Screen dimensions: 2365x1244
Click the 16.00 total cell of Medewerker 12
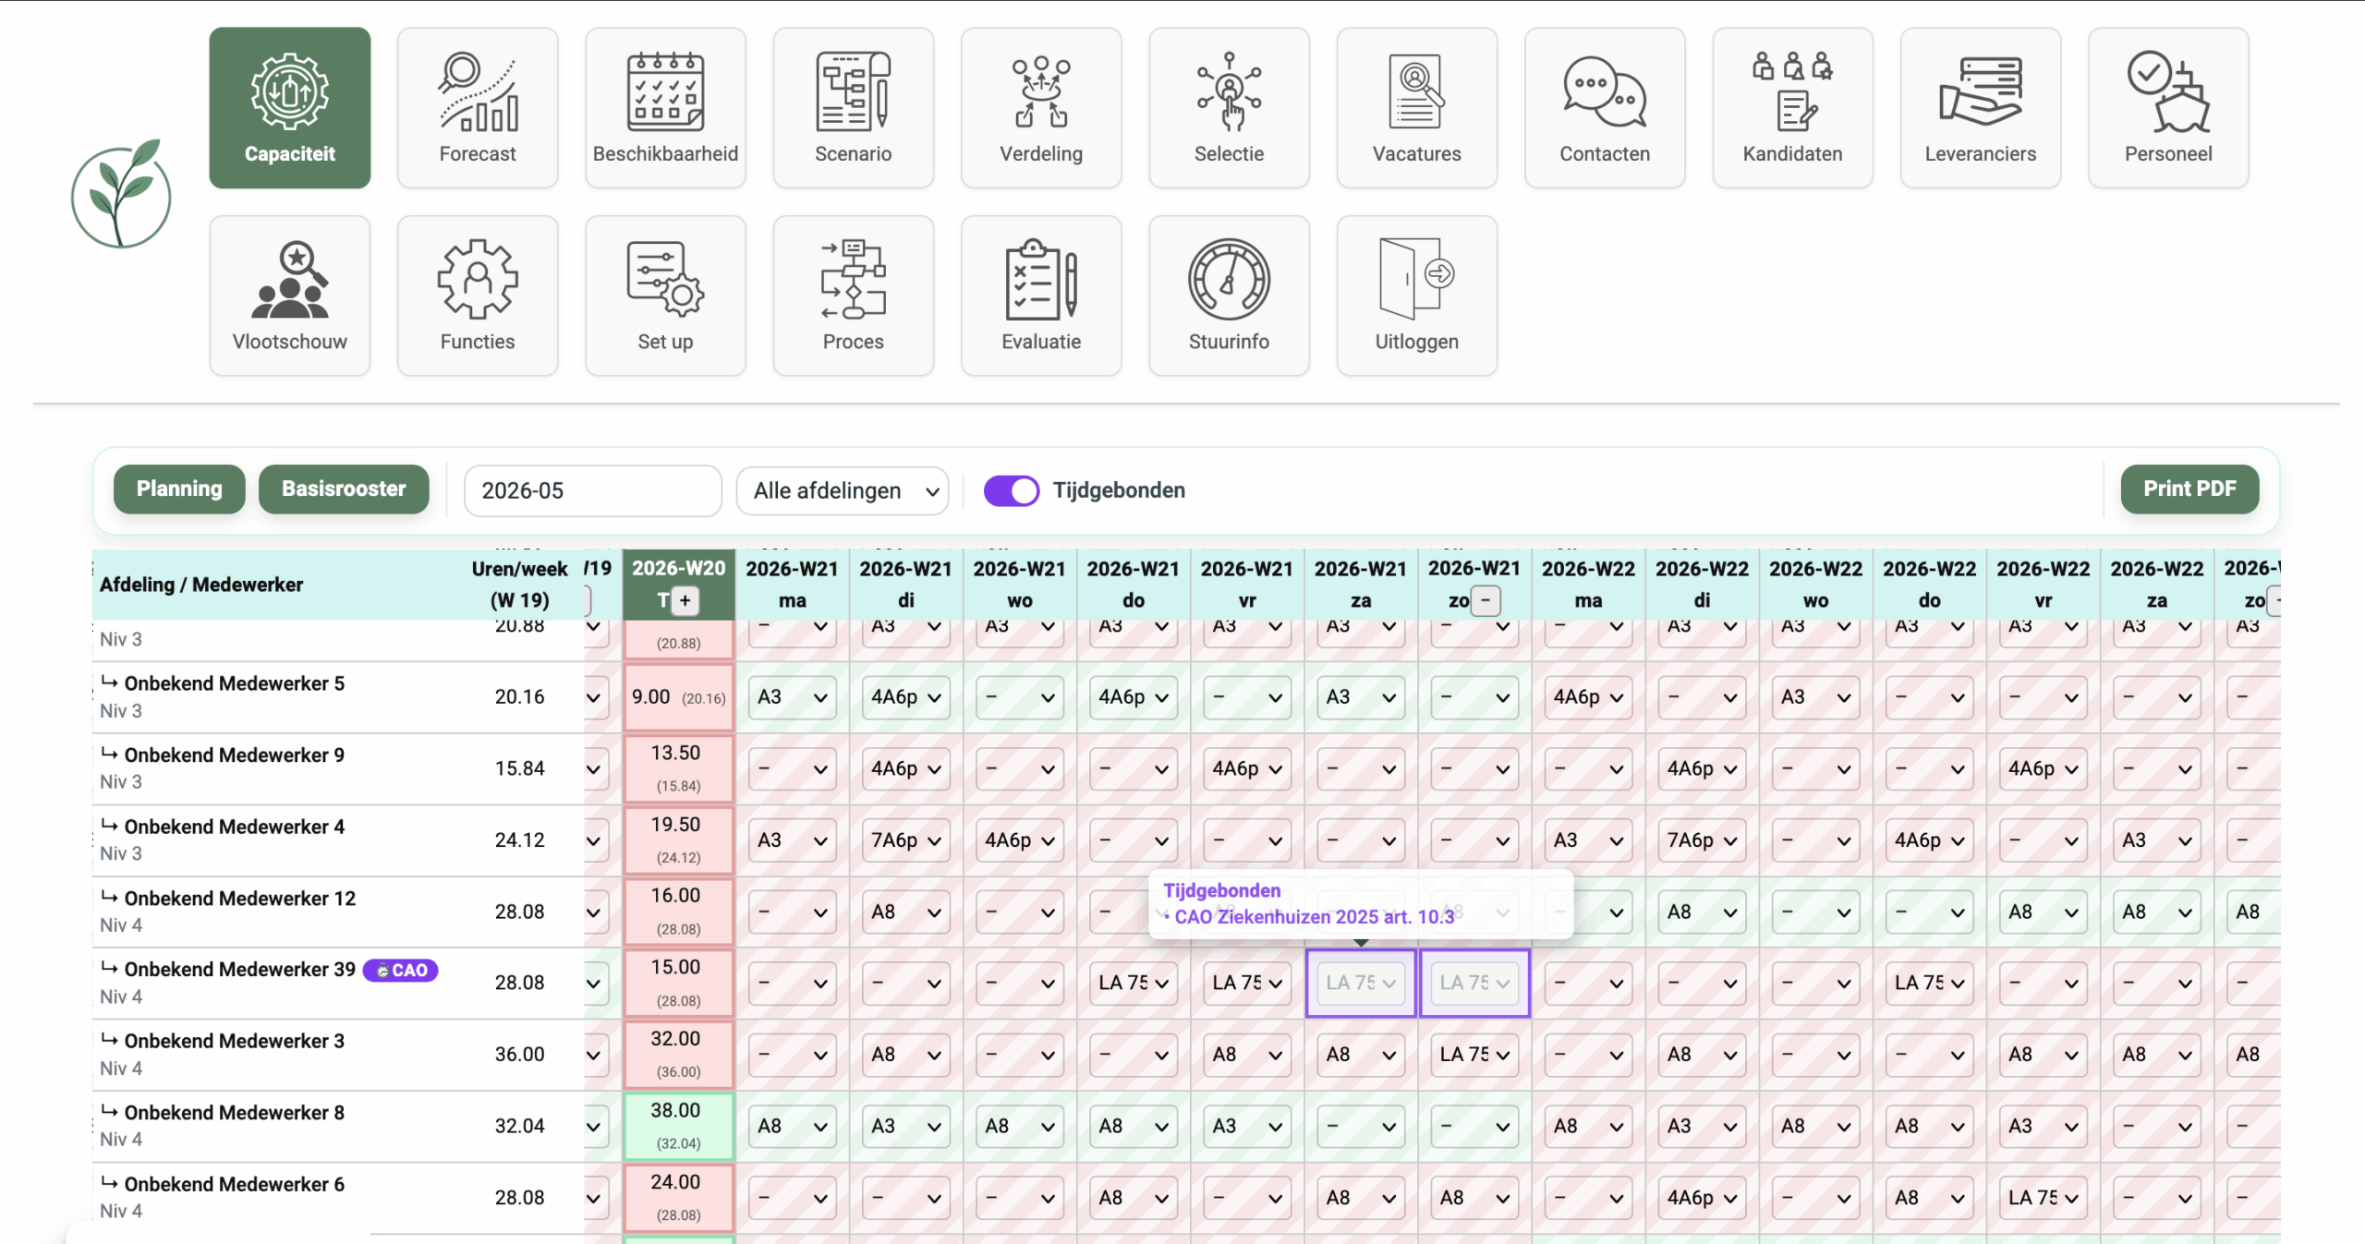pos(679,912)
